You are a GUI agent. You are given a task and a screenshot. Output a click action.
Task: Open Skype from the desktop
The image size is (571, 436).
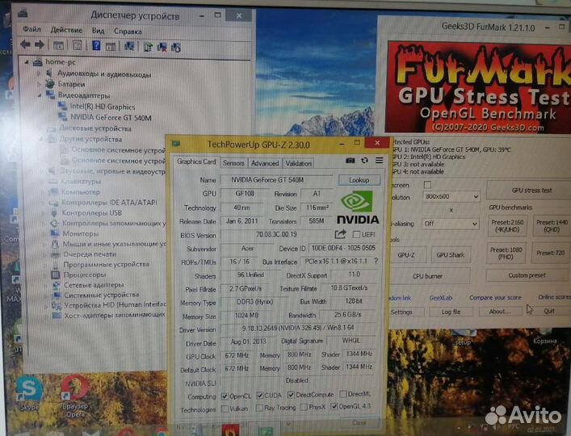click(29, 392)
